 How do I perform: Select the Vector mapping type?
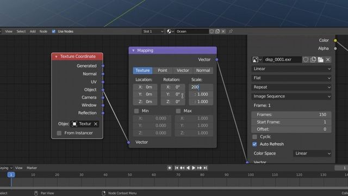pyautogui.click(x=183, y=70)
